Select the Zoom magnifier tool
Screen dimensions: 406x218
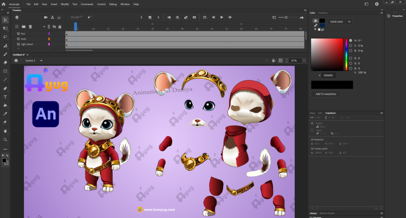tap(5, 140)
